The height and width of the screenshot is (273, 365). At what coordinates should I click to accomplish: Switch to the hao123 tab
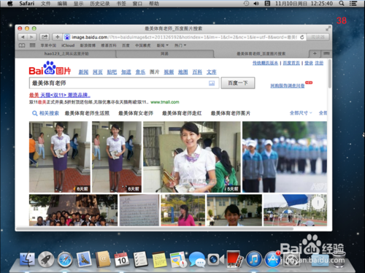[x=66, y=53]
